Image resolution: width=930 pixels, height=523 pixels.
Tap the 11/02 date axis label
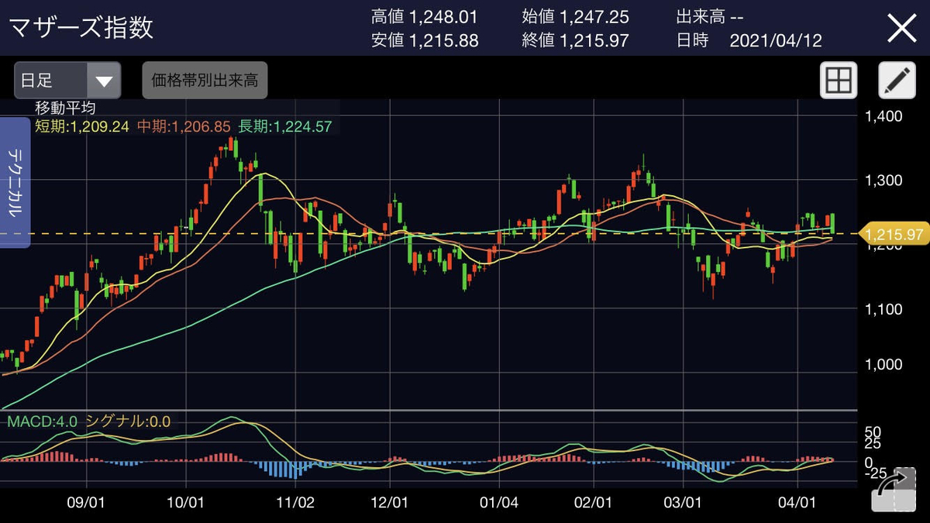pyautogui.click(x=295, y=502)
